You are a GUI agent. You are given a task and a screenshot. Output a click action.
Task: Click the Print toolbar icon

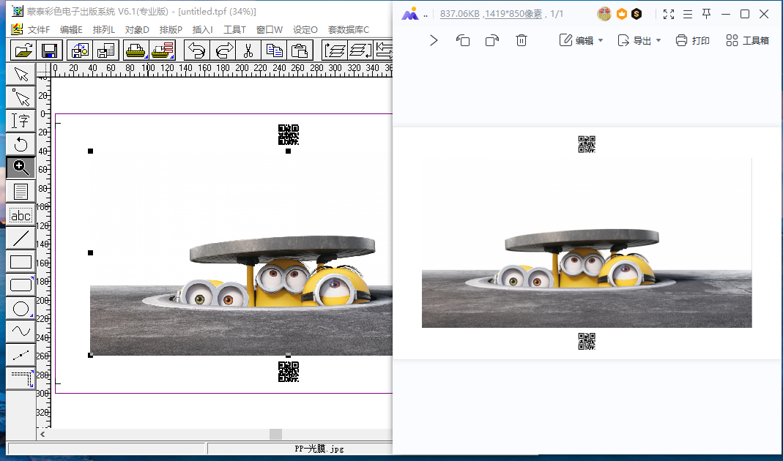tap(136, 50)
